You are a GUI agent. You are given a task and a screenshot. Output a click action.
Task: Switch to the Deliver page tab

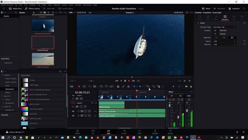point(170,132)
